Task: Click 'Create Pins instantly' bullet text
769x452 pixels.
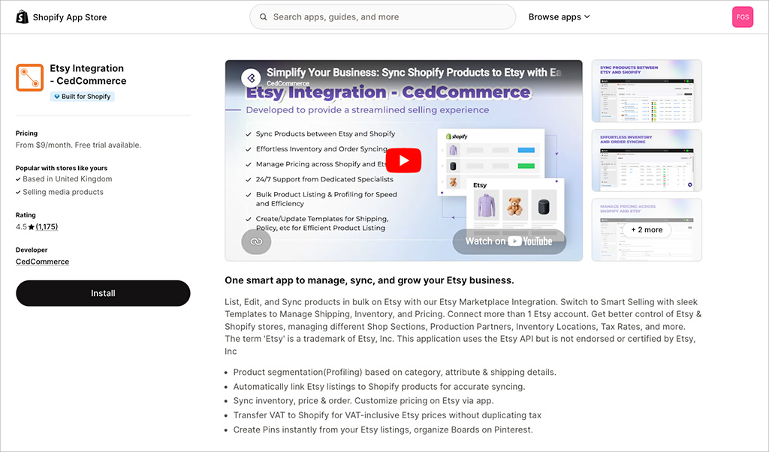Action: [x=383, y=430]
